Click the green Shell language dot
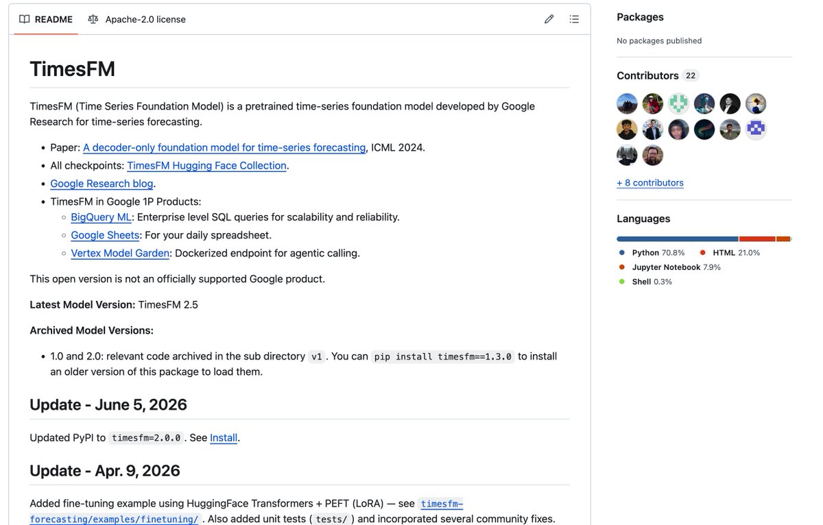Screen dimensions: 823x525 pos(622,282)
